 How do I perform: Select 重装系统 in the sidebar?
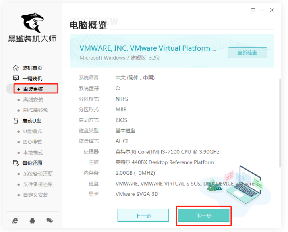[x=33, y=89]
